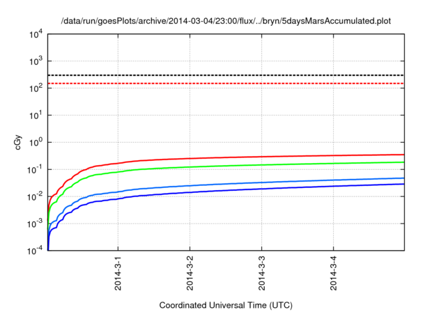The image size is (446, 312).
Task: Click the 2014-3-3 date tick label
Action: pos(262,273)
